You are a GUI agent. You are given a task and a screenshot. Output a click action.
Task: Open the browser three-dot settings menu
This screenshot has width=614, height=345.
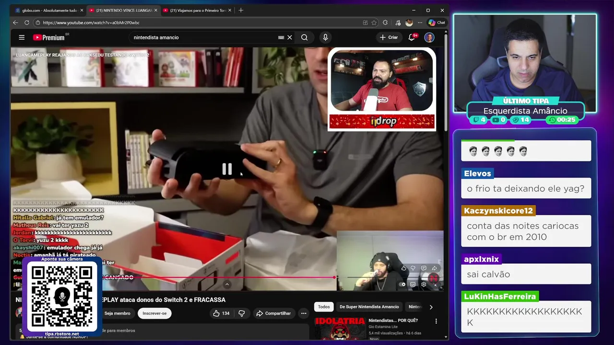(420, 23)
